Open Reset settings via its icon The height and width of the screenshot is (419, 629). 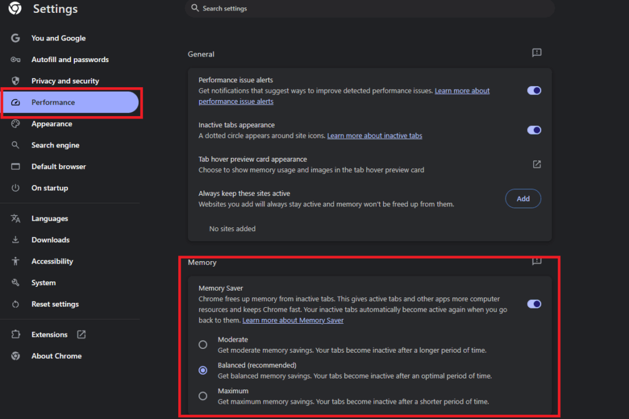(x=15, y=304)
